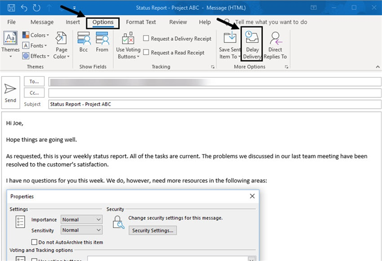Image resolution: width=382 pixels, height=261 pixels.
Task: Check Do not AutoArchive this item
Action: (34, 242)
